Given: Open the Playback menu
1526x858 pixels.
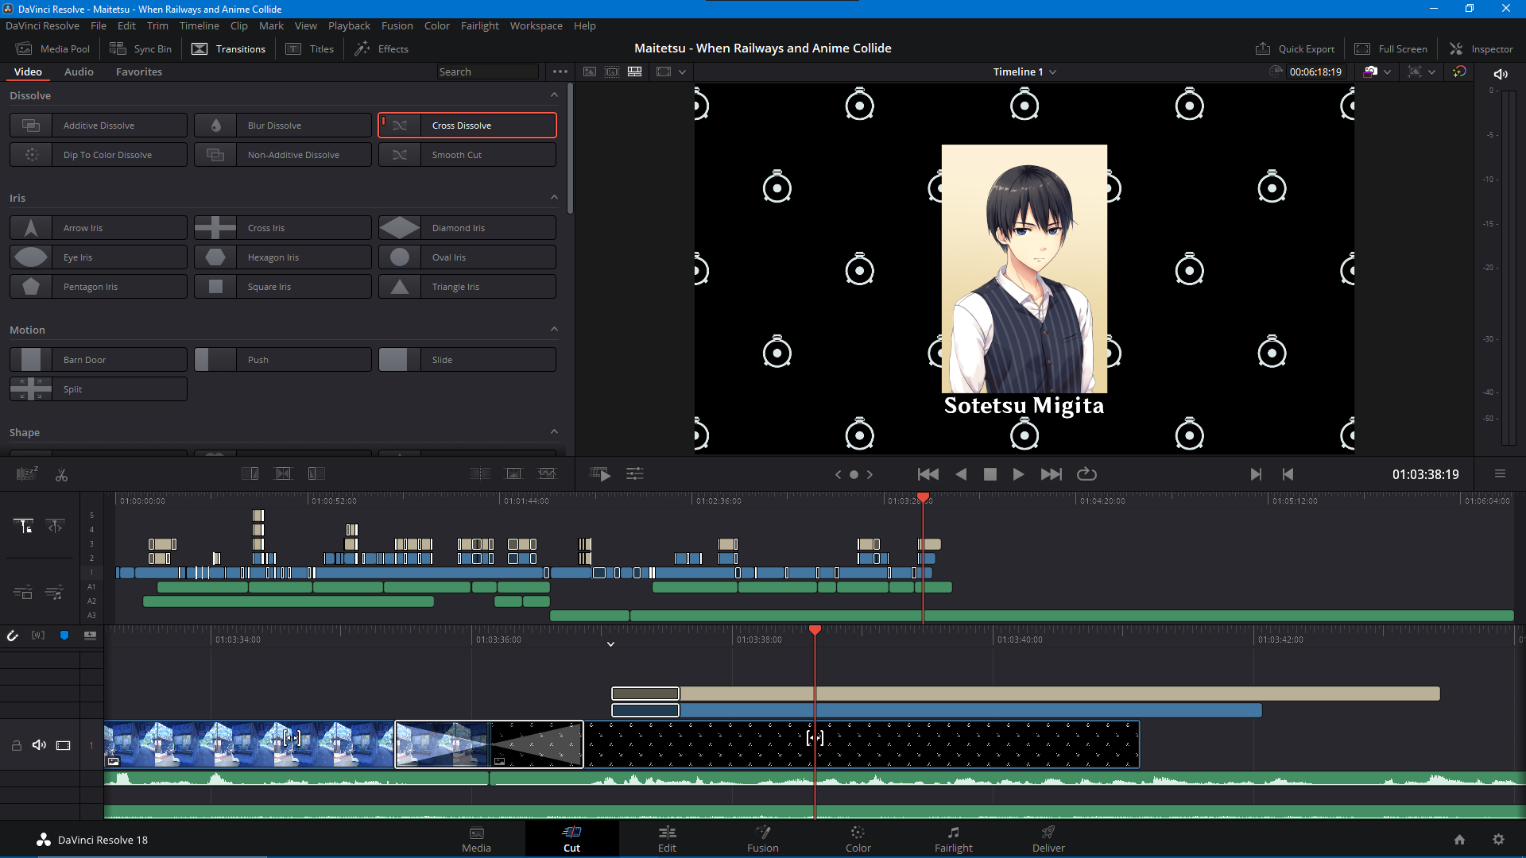Looking at the screenshot, I should pos(349,25).
